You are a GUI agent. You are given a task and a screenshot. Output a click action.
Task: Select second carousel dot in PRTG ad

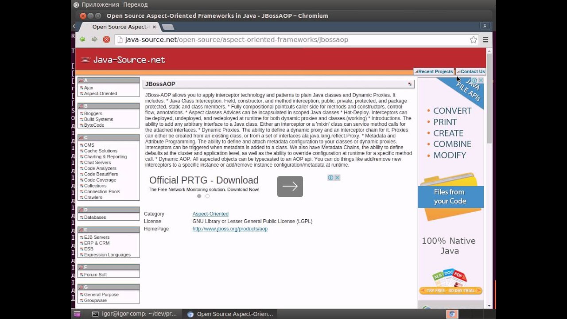[x=207, y=196]
